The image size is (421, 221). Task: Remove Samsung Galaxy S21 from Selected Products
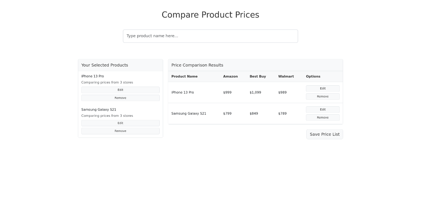coord(120,131)
